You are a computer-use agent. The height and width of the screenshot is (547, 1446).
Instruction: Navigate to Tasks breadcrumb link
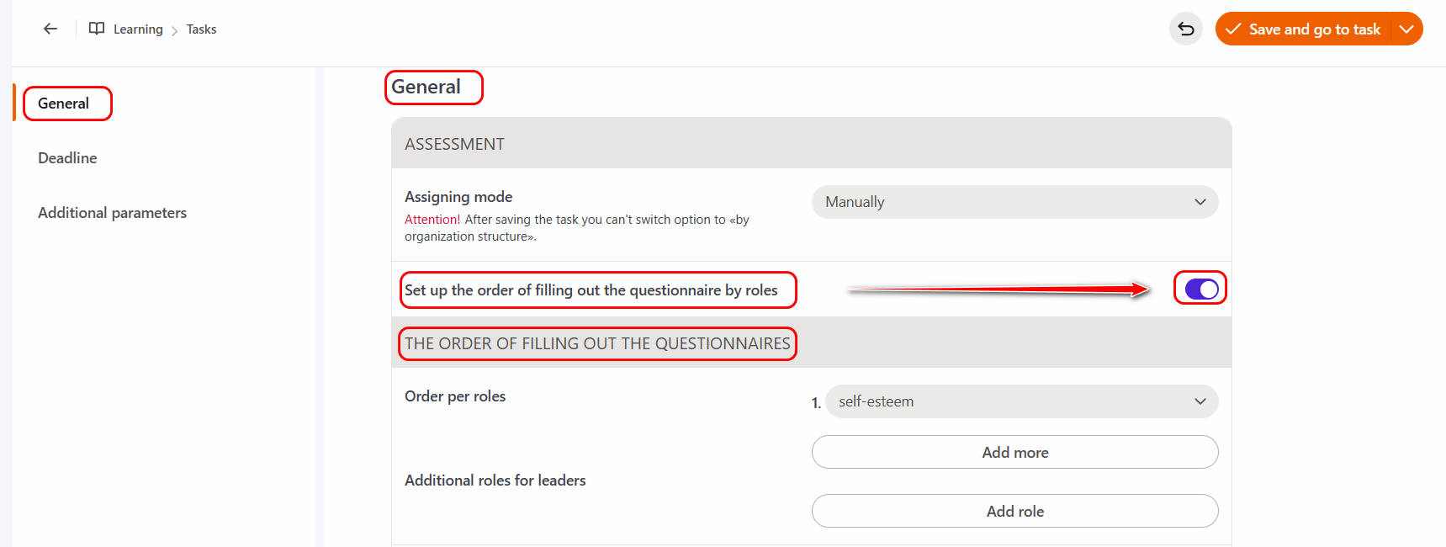click(x=201, y=29)
